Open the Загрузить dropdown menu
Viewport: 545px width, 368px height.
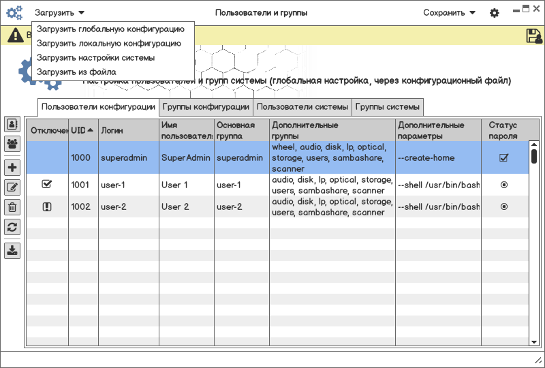point(59,13)
